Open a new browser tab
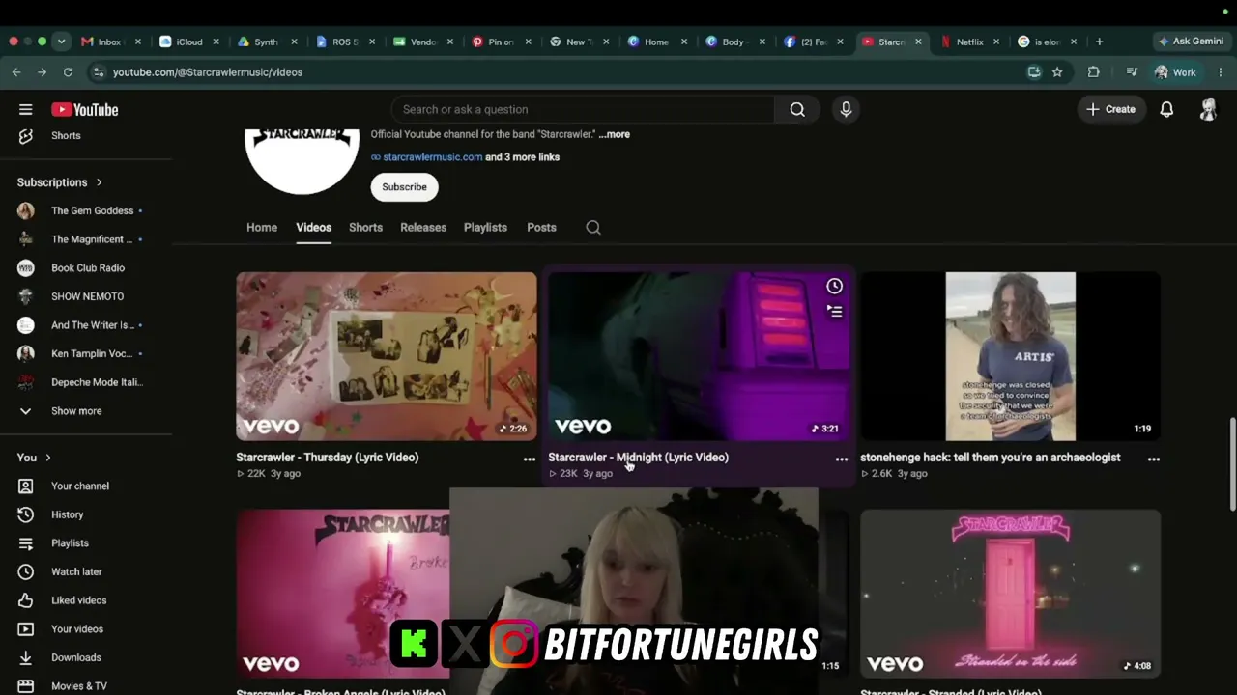This screenshot has height=695, width=1237. (1099, 42)
